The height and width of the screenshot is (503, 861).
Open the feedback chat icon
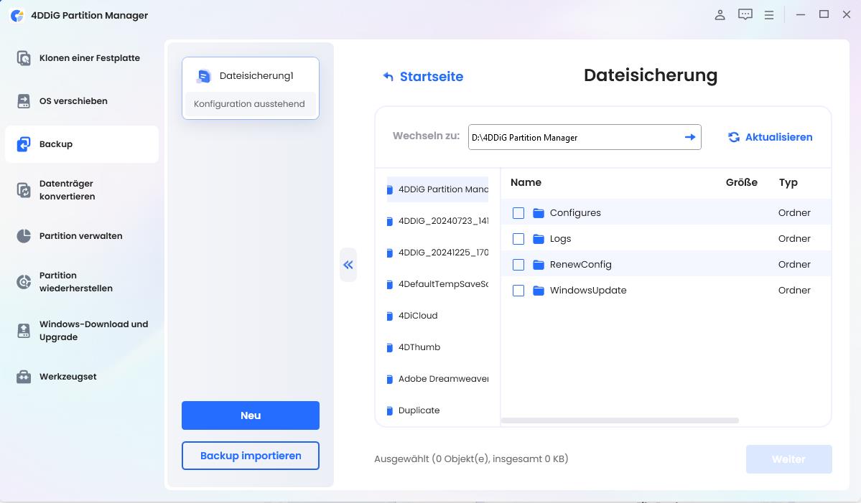[745, 14]
